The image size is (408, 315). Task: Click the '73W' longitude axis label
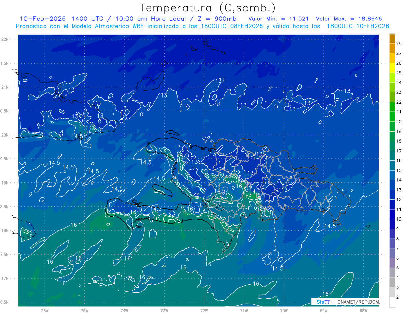[164, 311]
